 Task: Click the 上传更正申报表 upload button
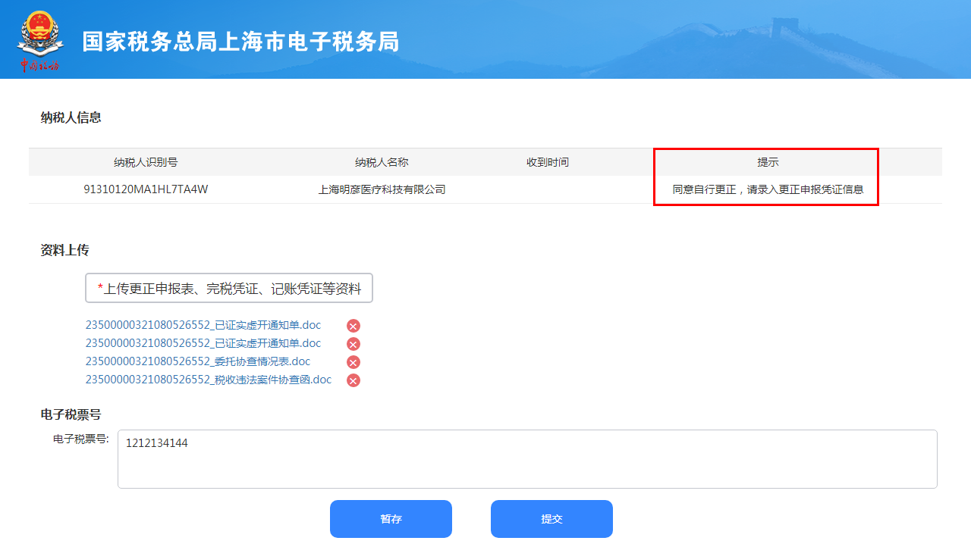229,289
